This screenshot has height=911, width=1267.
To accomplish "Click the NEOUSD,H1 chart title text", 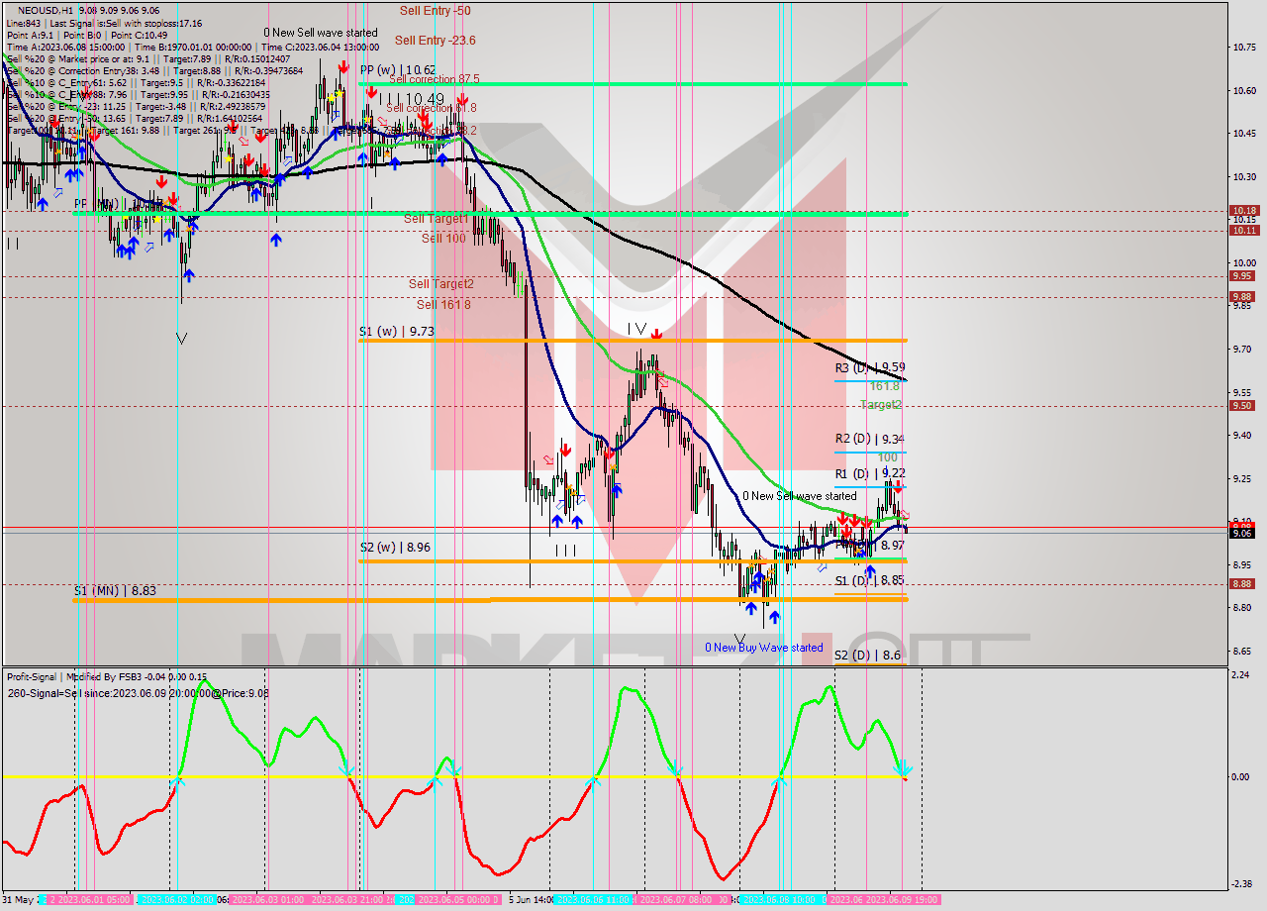I will (45, 10).
